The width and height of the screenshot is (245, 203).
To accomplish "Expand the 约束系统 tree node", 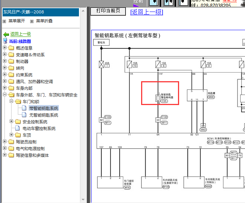I will tap(5, 74).
